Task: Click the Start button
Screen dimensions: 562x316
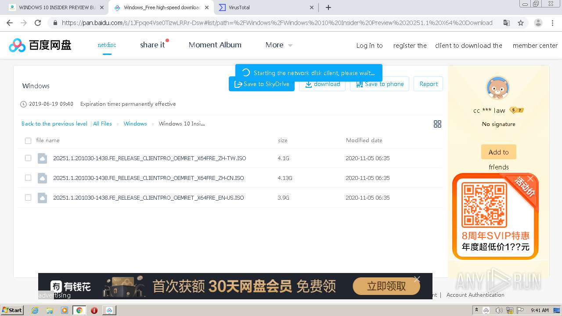Action: (12, 310)
